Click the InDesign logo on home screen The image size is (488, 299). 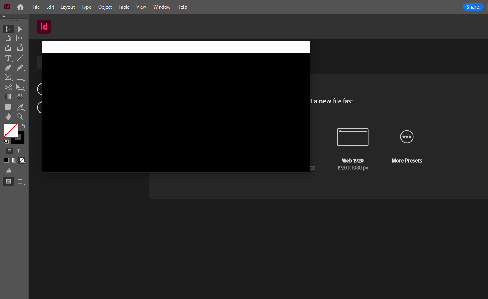[x=44, y=27]
